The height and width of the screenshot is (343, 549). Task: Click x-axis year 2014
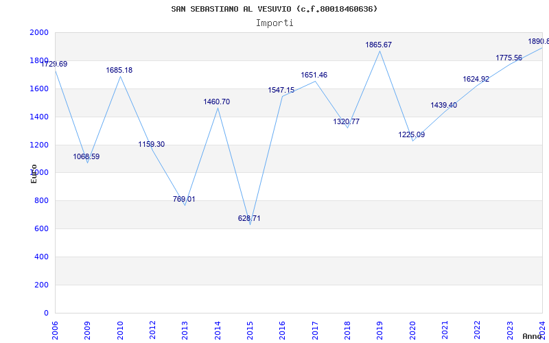click(x=218, y=330)
